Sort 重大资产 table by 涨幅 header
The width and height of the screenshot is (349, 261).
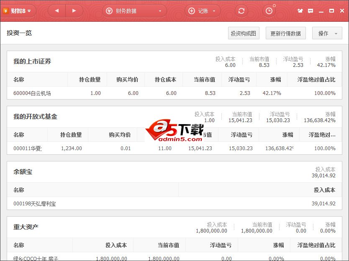pyautogui.click(x=278, y=245)
